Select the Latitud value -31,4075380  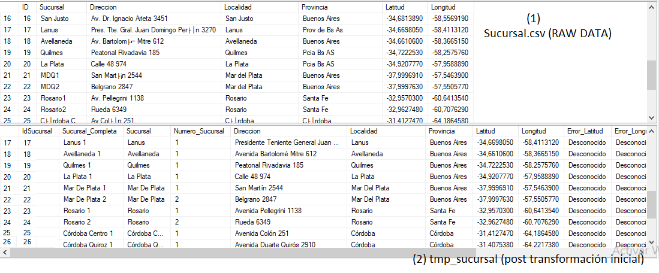coord(495,244)
